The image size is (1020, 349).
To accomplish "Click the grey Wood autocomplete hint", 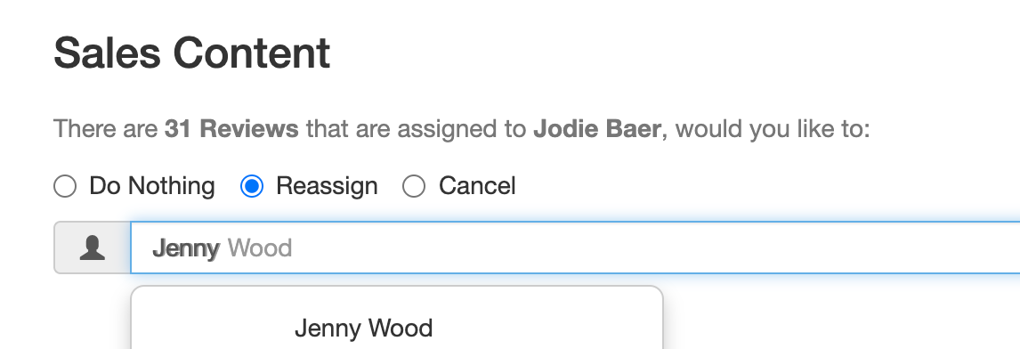I will point(260,248).
